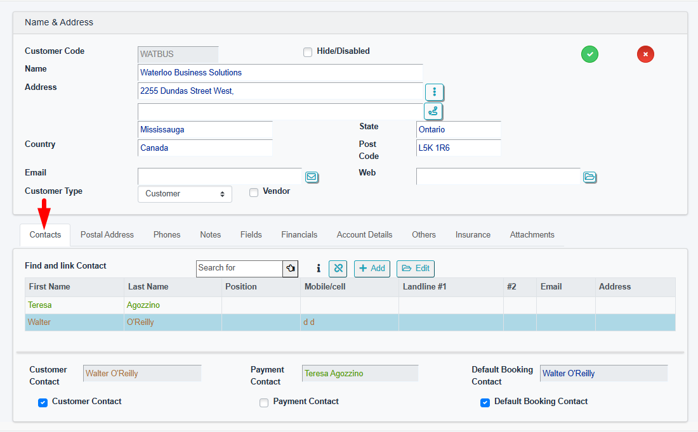Switch to the Contacts tab
The height and width of the screenshot is (432, 698).
tap(45, 234)
